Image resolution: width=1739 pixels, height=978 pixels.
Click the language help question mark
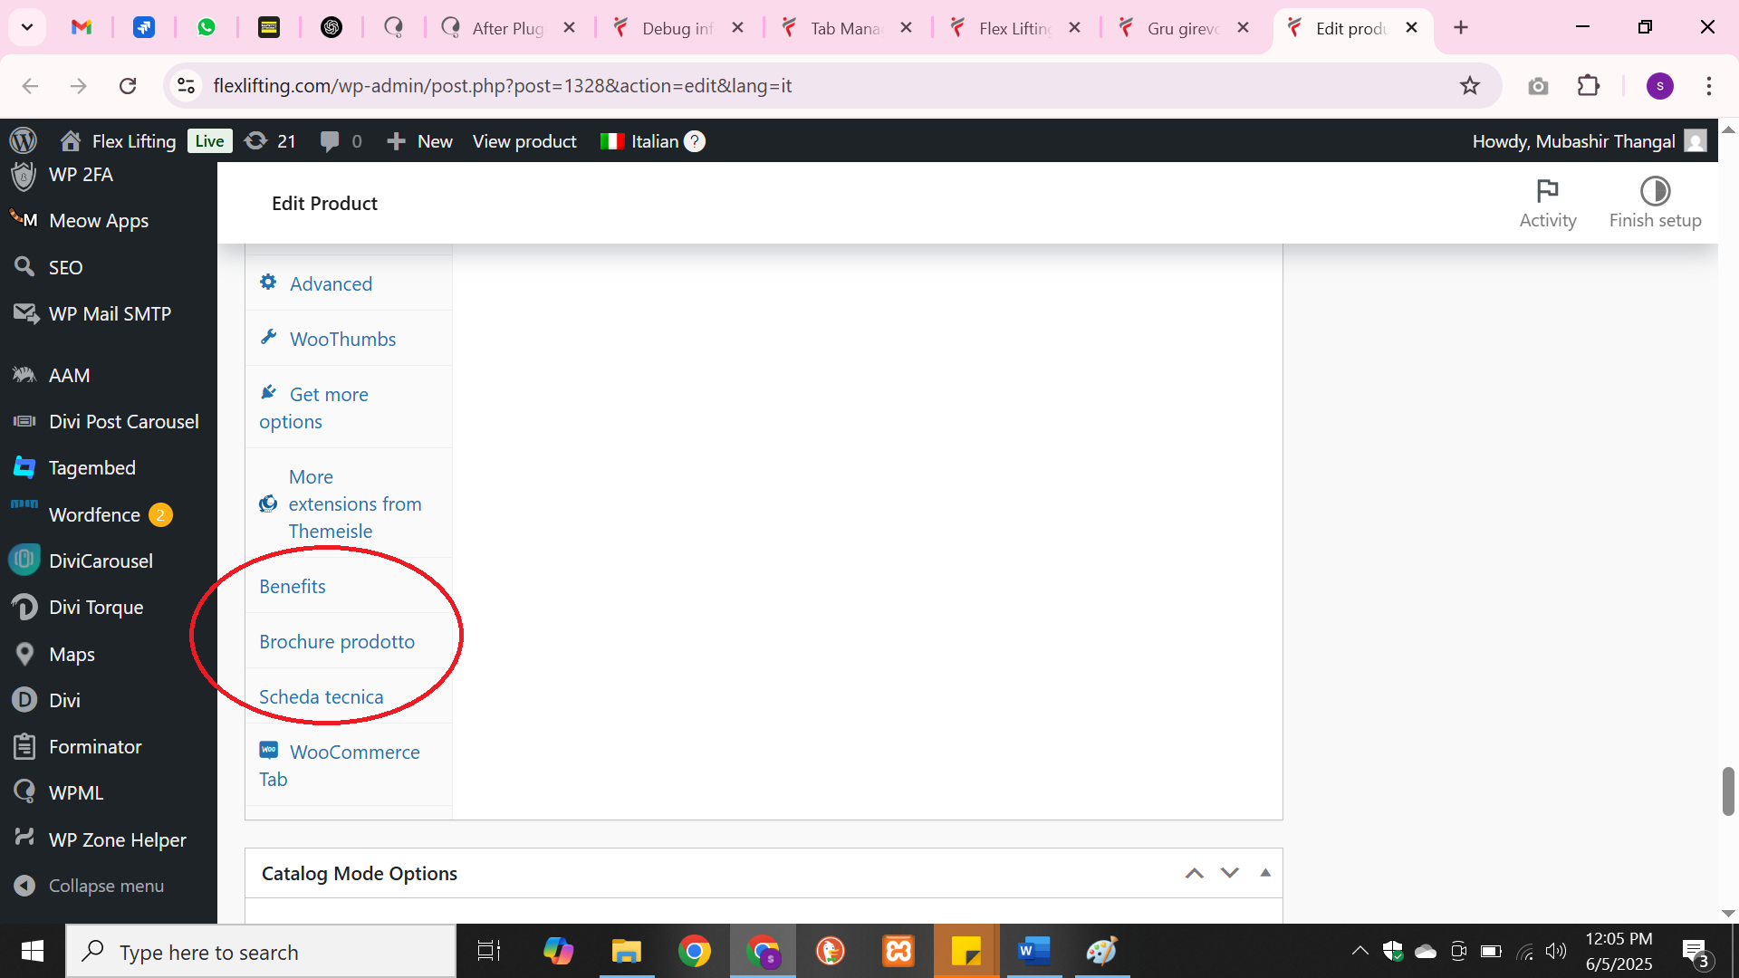click(x=695, y=141)
